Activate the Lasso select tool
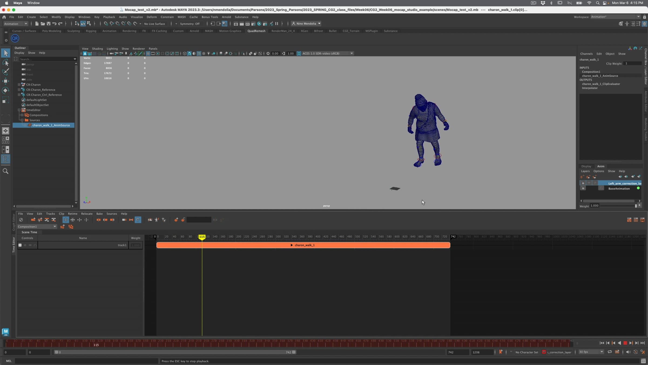This screenshot has height=365, width=648. pos(5,63)
